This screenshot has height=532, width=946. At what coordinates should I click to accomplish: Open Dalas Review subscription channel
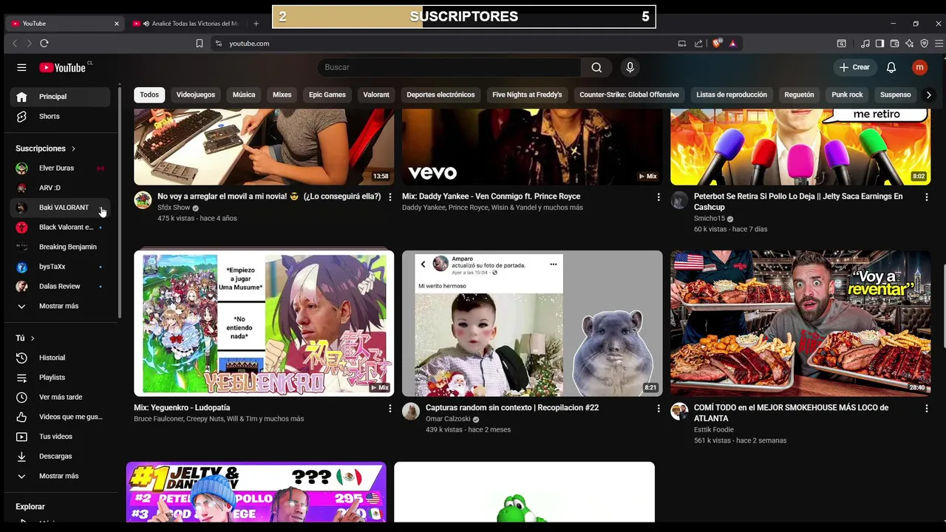tap(60, 287)
